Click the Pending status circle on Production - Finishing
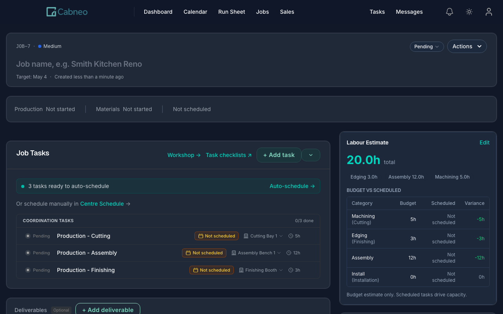This screenshot has width=503, height=314. coord(28,270)
